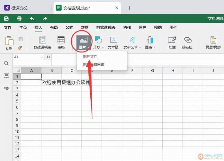The height and width of the screenshot is (161, 224).
Task: Expand the 图表 dropdown arrow
Action: [x=155, y=47]
